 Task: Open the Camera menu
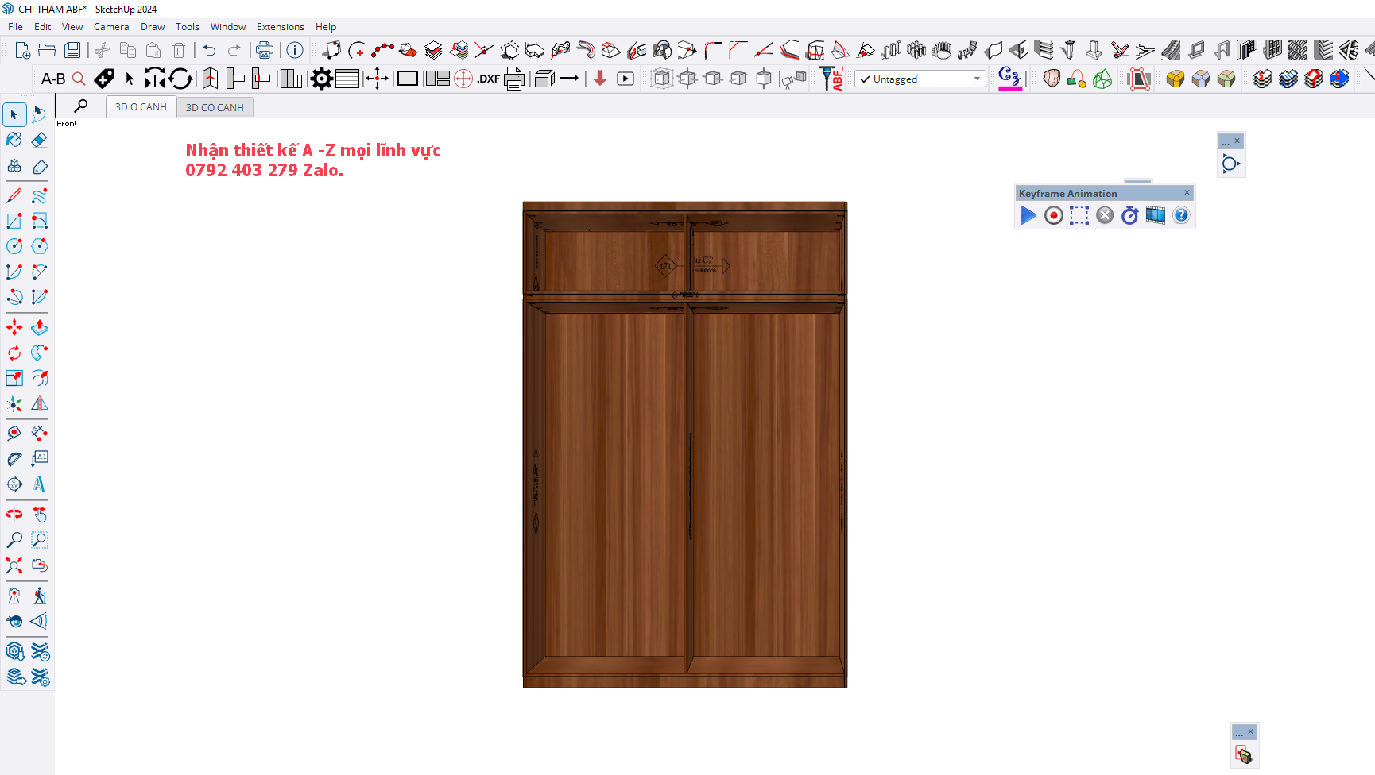[x=111, y=27]
